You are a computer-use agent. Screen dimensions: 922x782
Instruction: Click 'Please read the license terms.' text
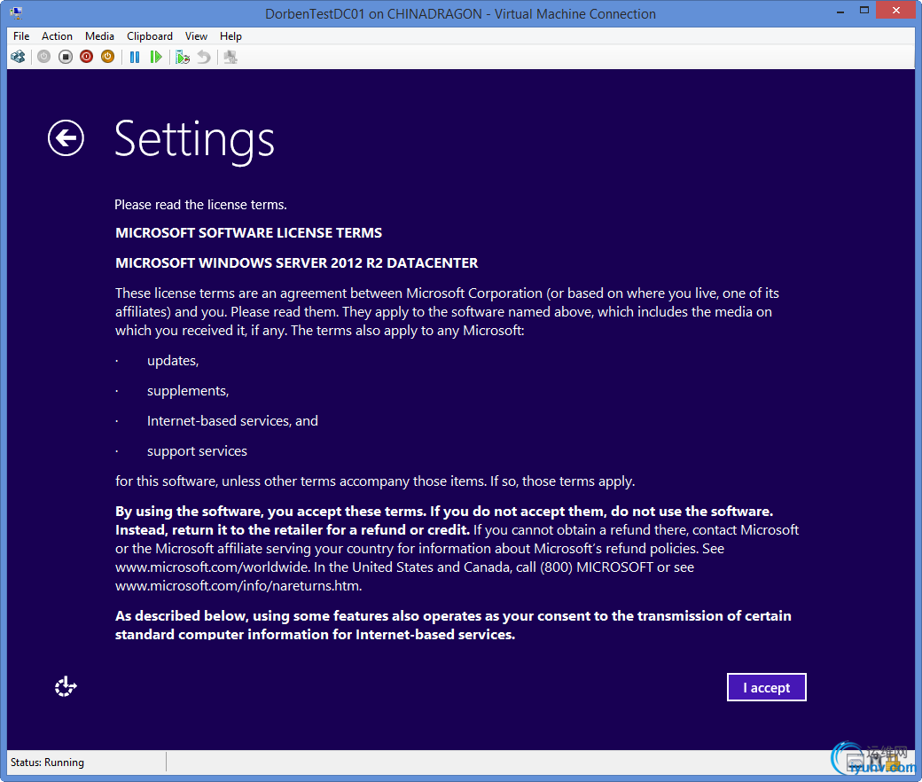(x=200, y=205)
